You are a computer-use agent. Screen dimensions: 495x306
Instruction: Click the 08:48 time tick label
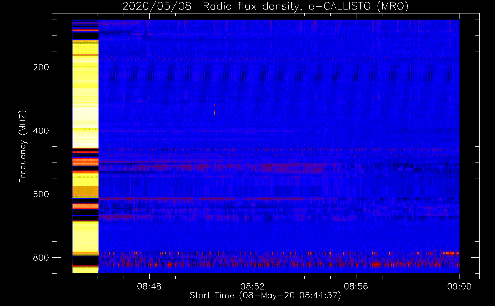pyautogui.click(x=149, y=287)
